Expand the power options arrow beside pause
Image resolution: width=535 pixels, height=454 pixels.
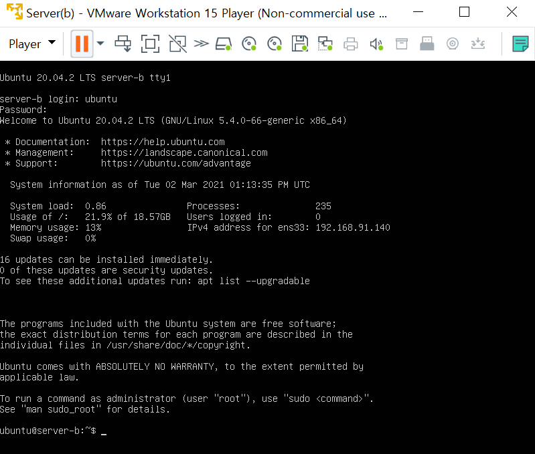[x=100, y=43]
